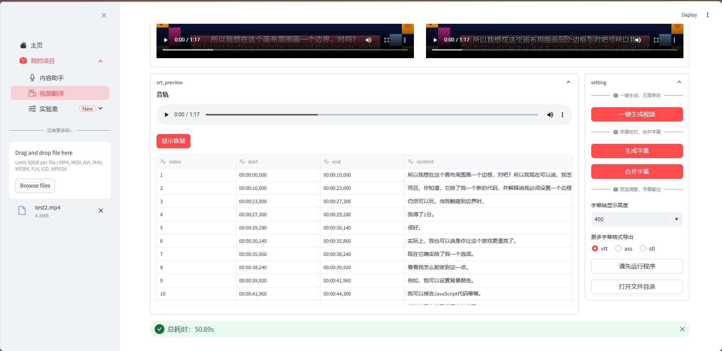The image size is (722, 351).
Task: Decrease subtitle height with minus
Action: pos(665,219)
